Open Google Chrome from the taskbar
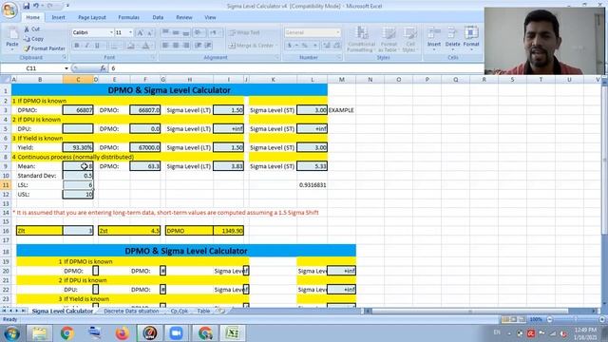 [67, 333]
